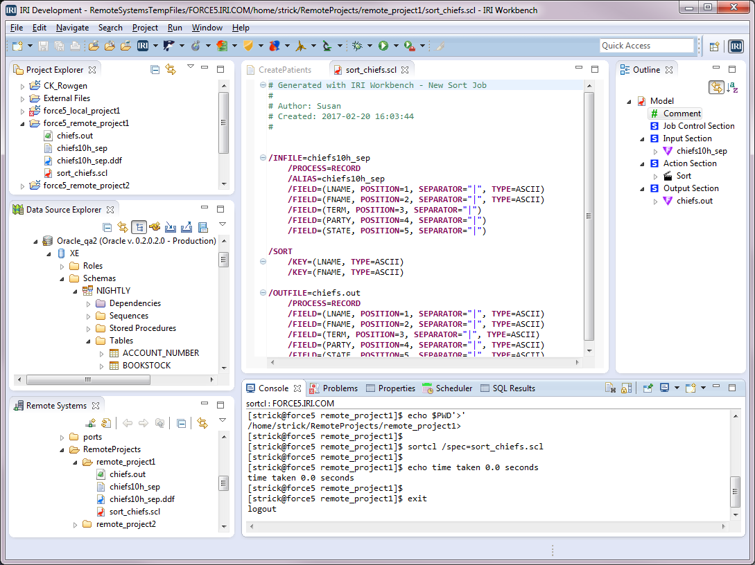The image size is (755, 565).
Task: Collapse the force5_remote_project1 project
Action: click(22, 123)
